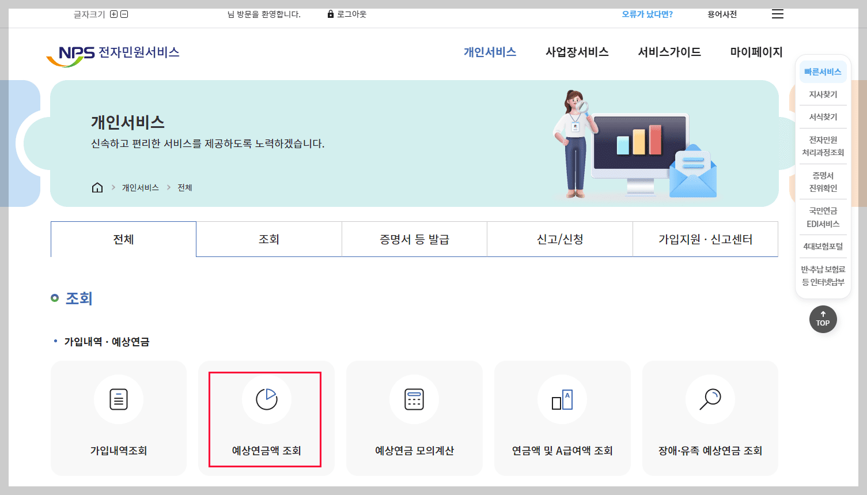The height and width of the screenshot is (495, 867).
Task: Open 지사찾기 in the quick service sidebar
Action: coord(823,94)
